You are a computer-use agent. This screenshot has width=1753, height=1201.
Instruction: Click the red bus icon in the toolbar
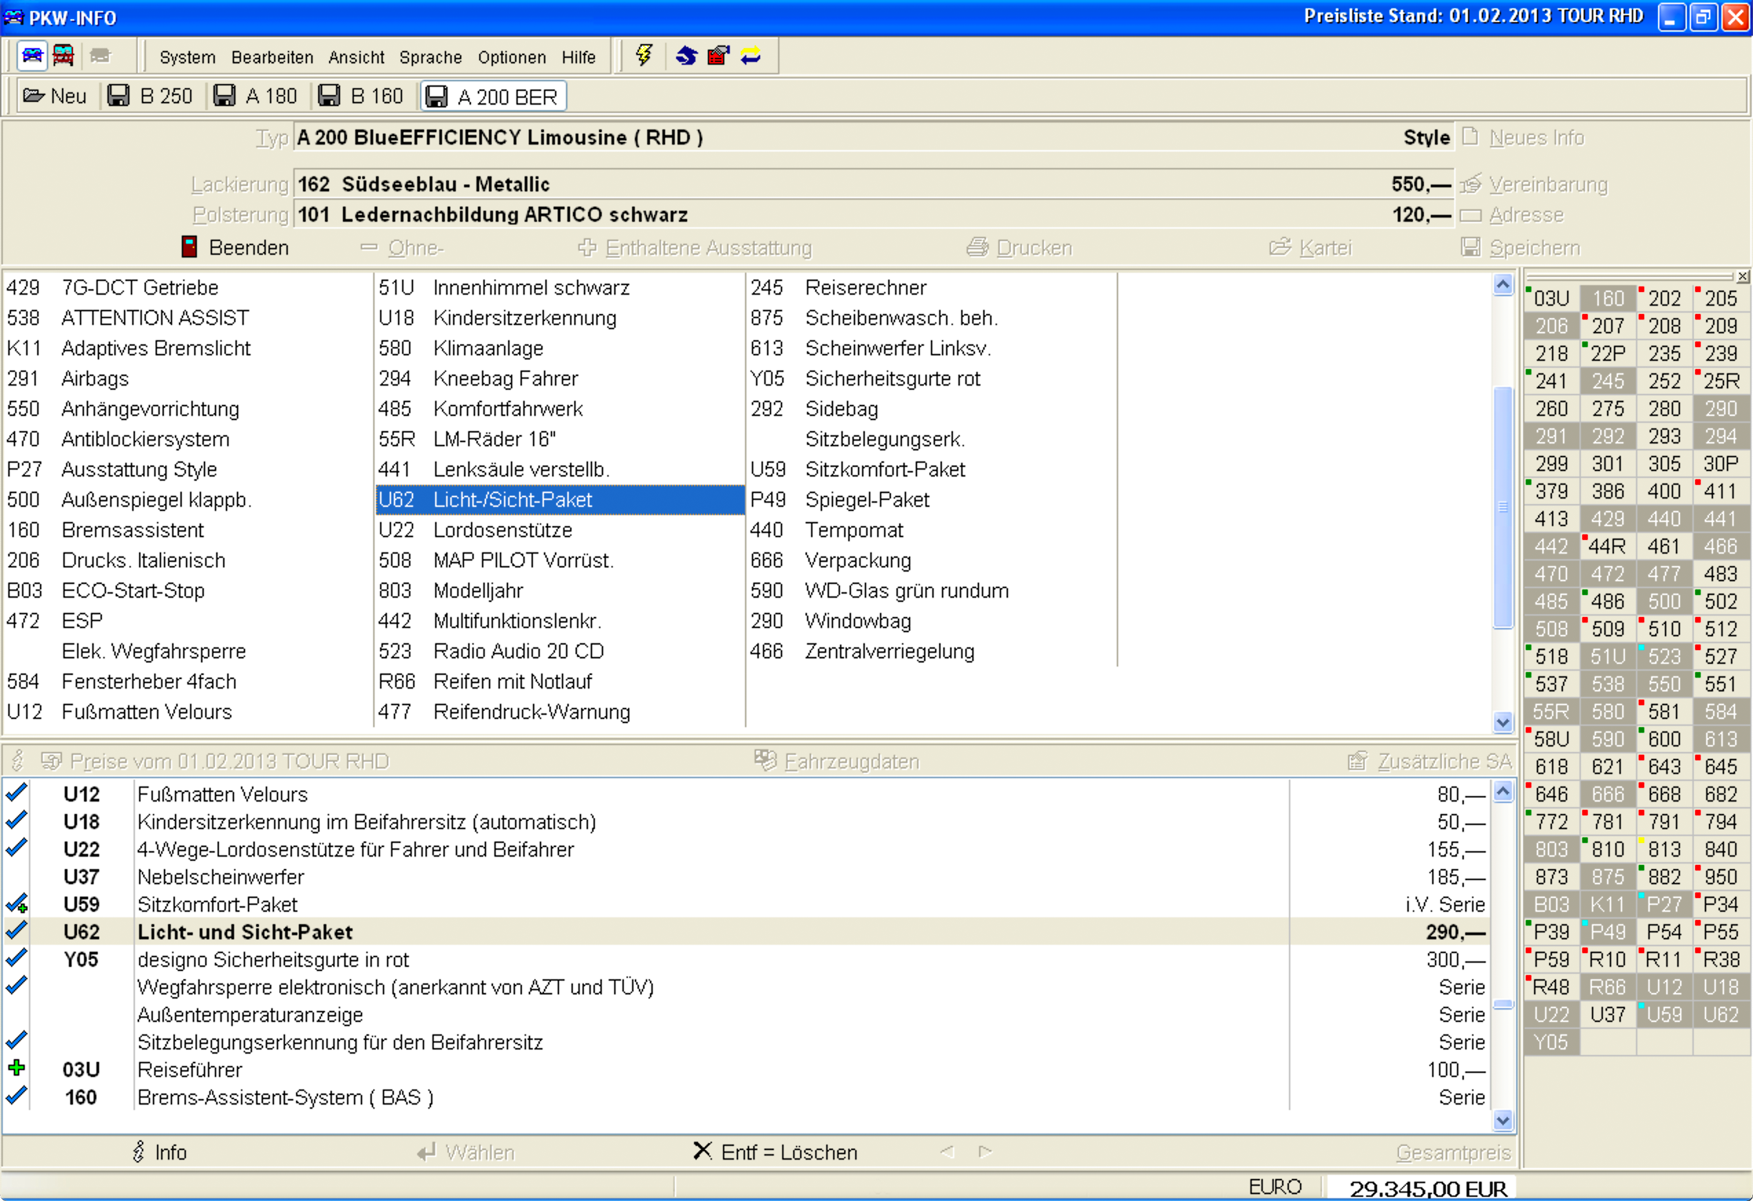[x=64, y=55]
